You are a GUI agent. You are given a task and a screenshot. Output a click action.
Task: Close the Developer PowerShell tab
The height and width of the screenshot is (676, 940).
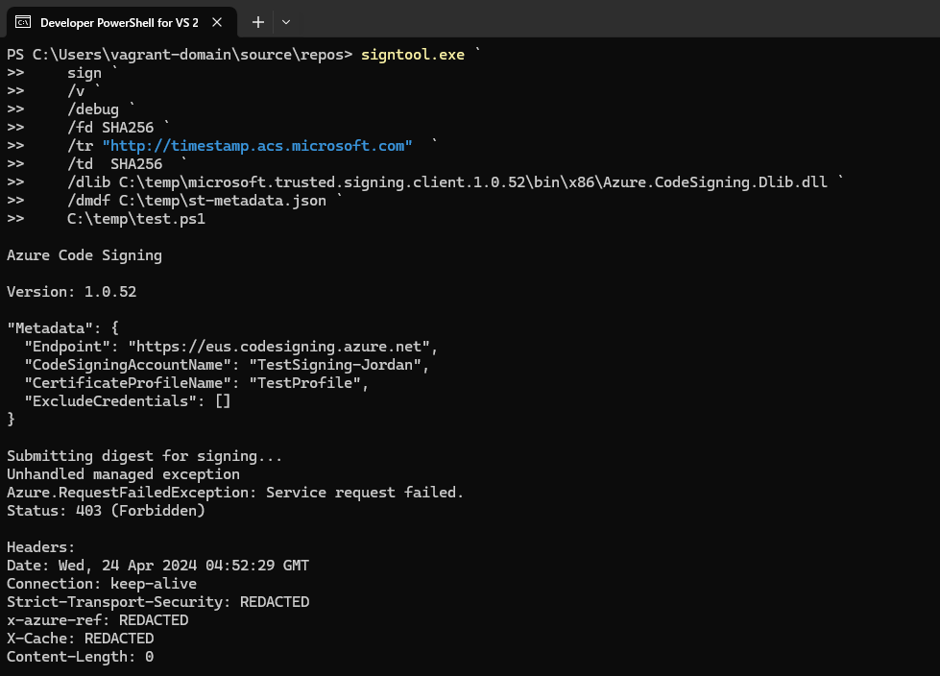(217, 22)
